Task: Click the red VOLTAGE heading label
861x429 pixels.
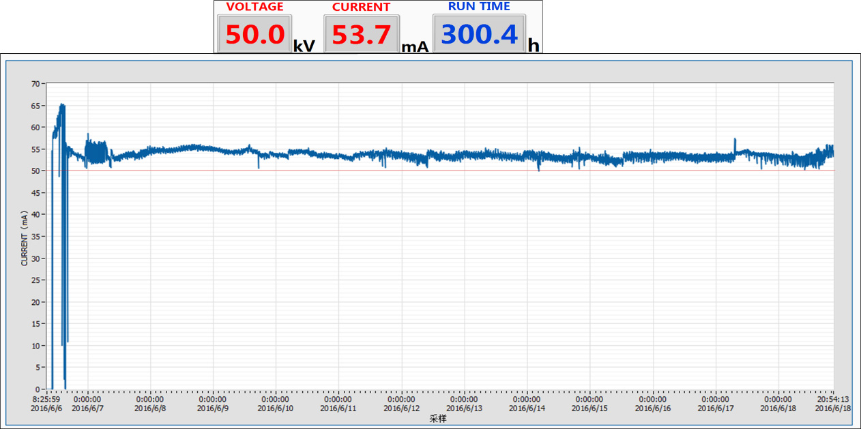Action: [254, 7]
